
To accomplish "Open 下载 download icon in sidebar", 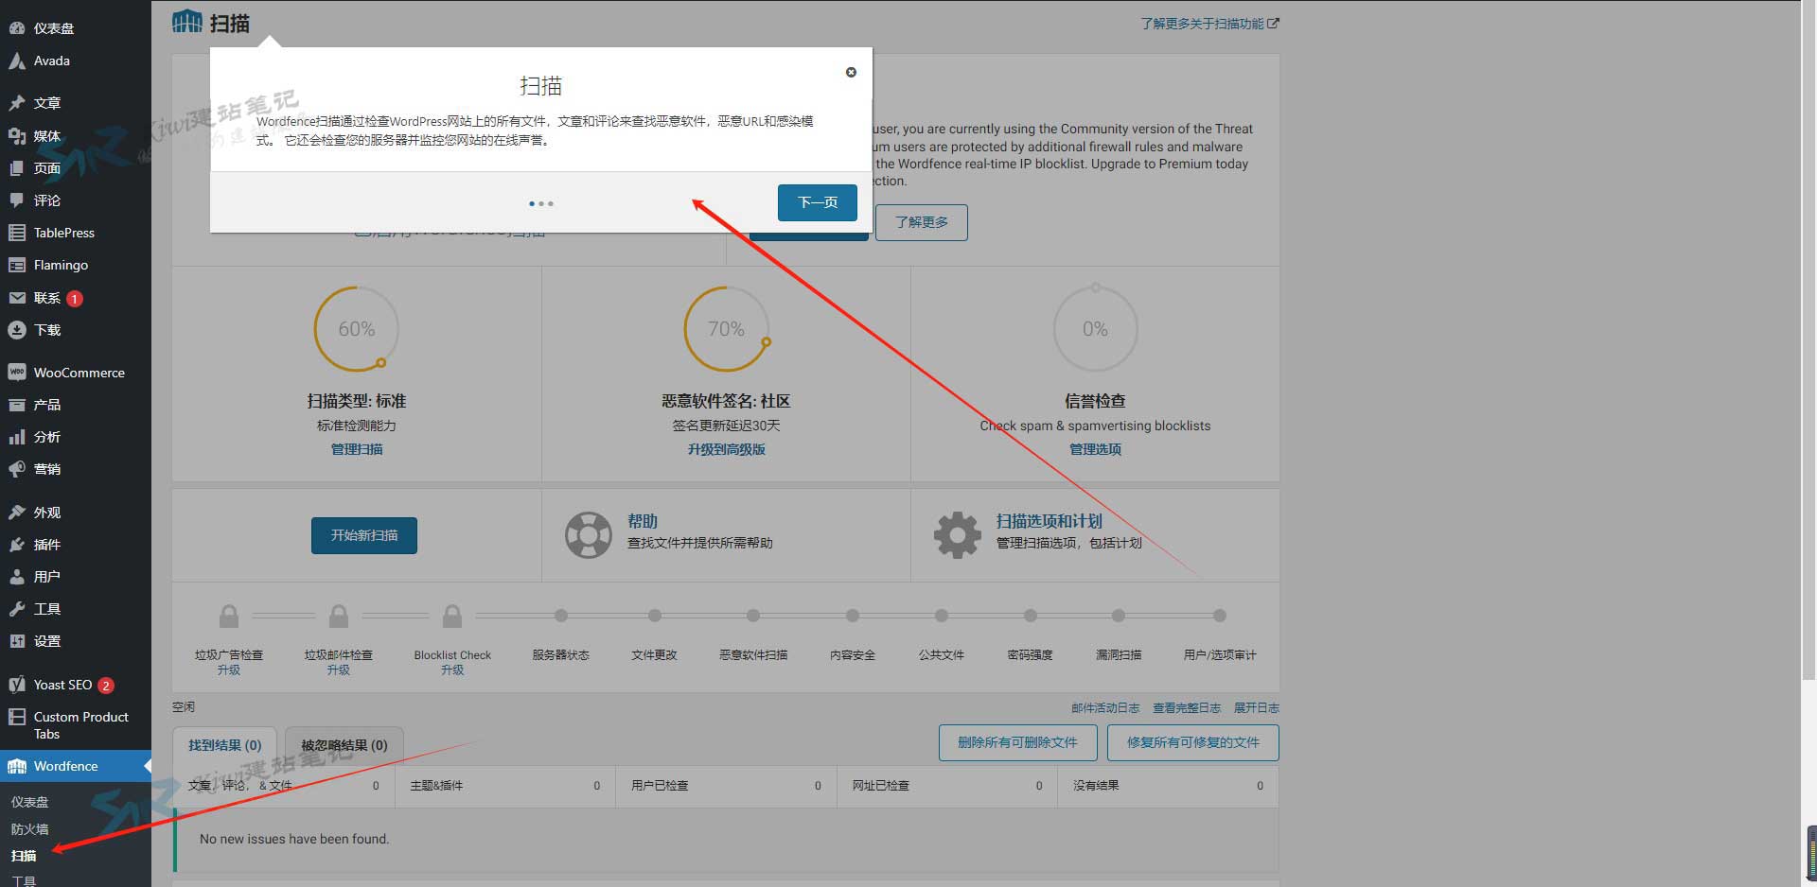I will (17, 330).
